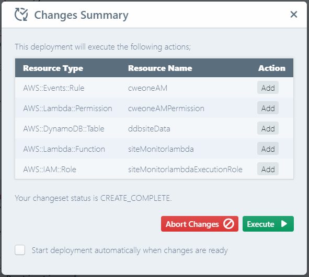Select AWS::DynamoDB::Table cell
309x277 pixels.
click(x=64, y=129)
